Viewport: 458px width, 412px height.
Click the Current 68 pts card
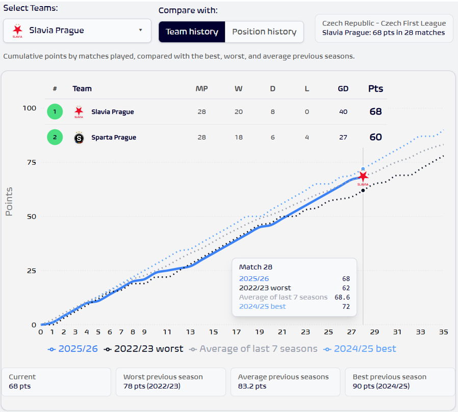(x=56, y=382)
